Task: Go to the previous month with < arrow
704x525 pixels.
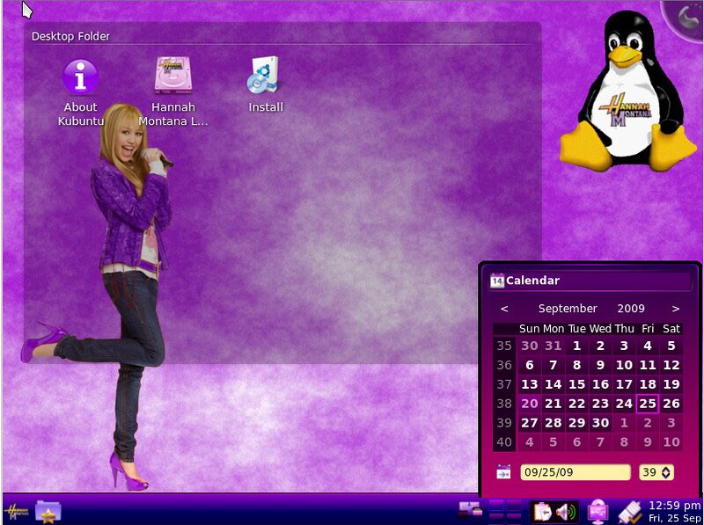Action: point(504,309)
